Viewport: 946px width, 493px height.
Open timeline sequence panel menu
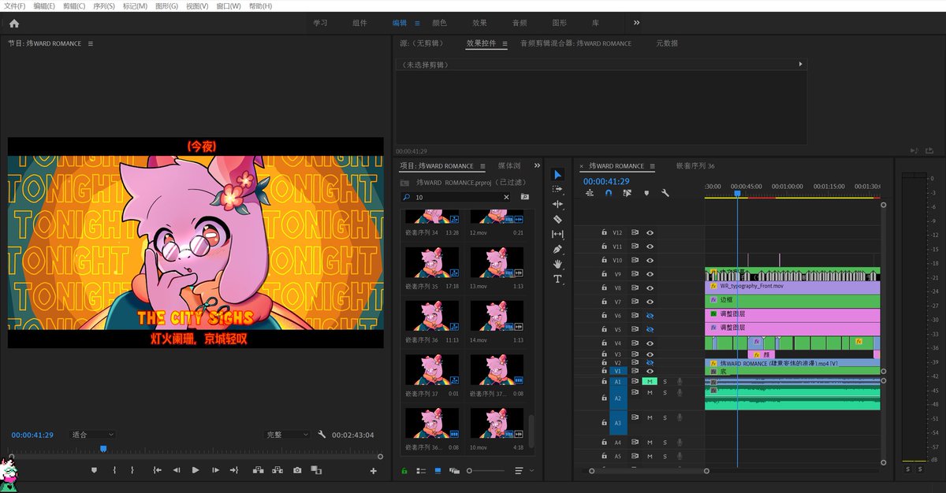click(x=651, y=166)
